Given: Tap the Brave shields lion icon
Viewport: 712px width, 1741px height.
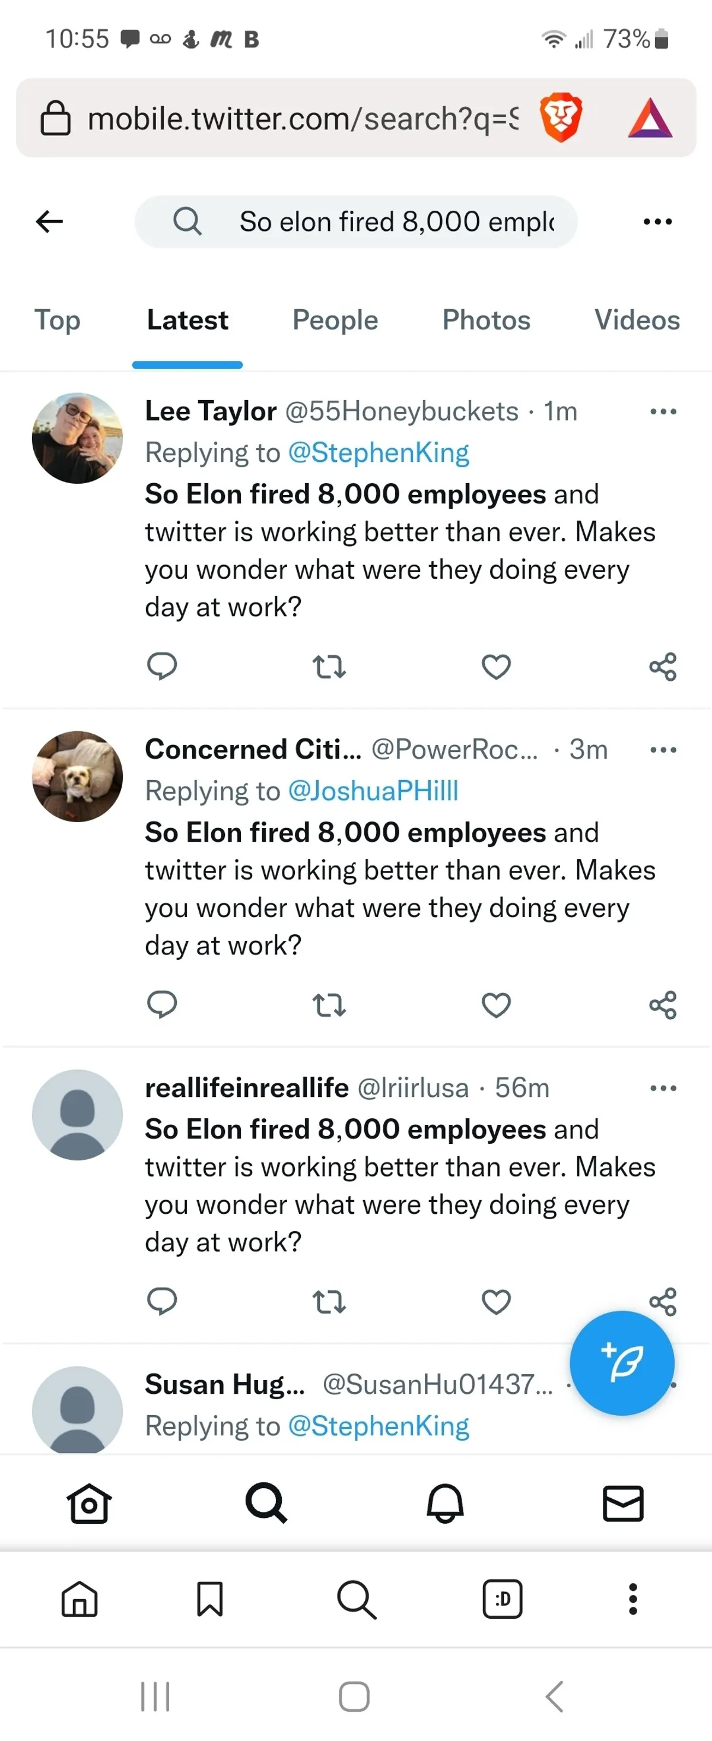Looking at the screenshot, I should click(x=560, y=117).
